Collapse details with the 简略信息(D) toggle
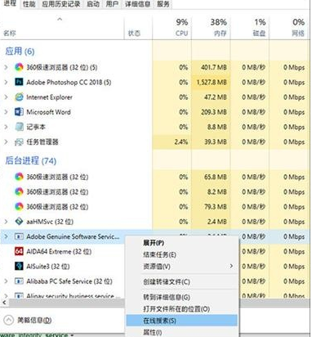 9,320
